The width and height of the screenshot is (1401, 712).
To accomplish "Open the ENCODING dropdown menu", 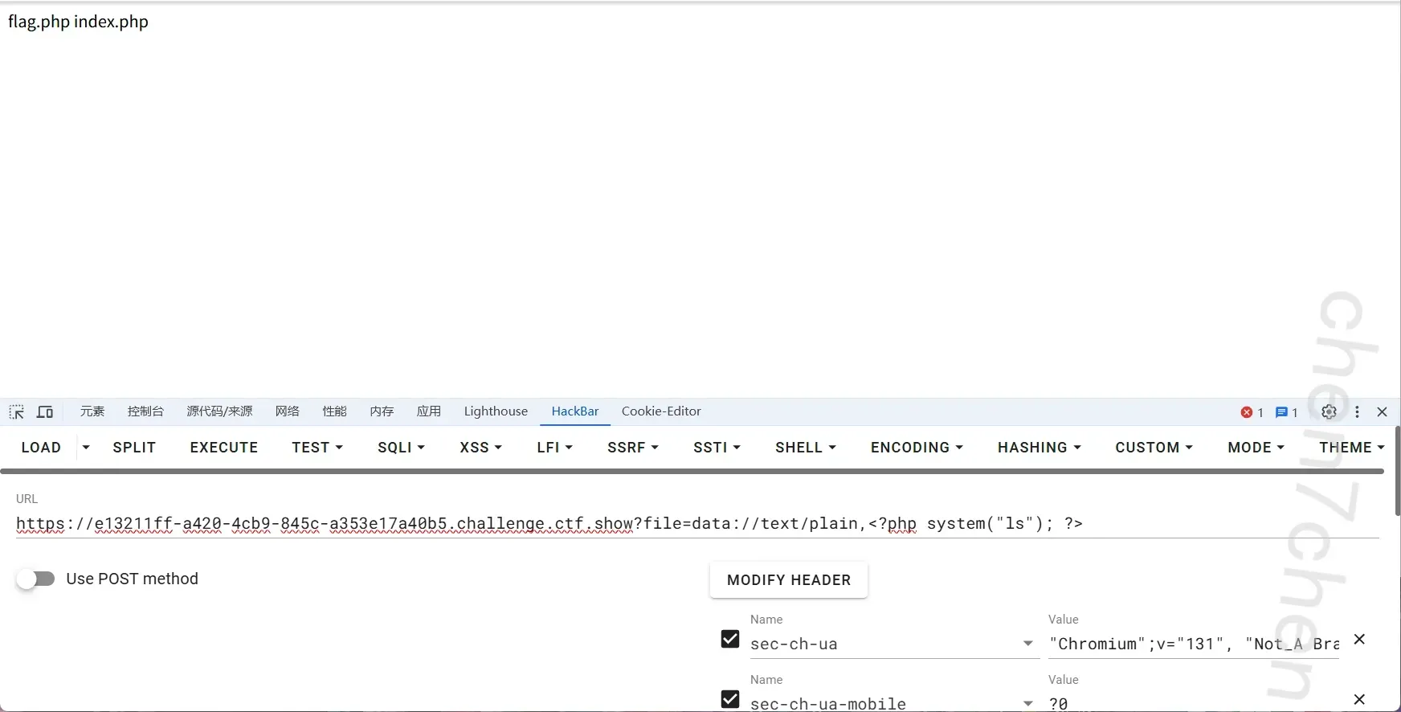I will click(x=916, y=448).
